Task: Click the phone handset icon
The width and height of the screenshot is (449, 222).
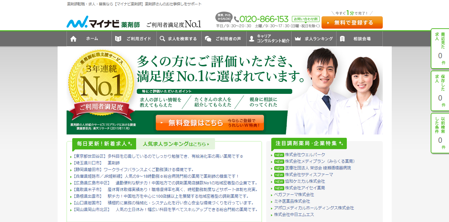Action: pos(236,19)
